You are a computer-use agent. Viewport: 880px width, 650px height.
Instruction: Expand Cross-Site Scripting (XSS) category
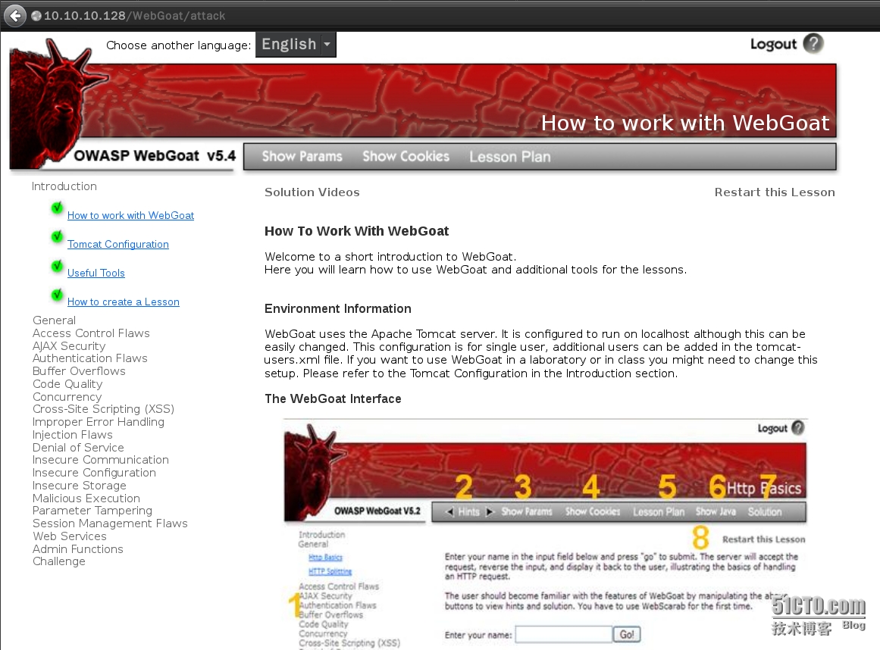tap(103, 409)
